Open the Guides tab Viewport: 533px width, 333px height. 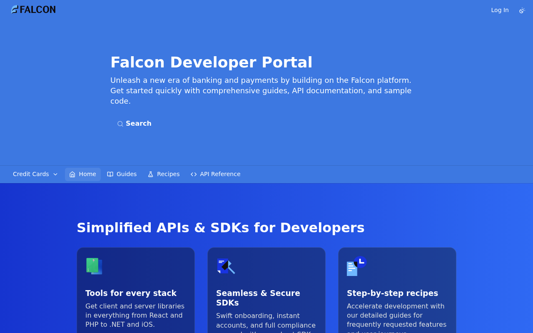[x=122, y=174]
